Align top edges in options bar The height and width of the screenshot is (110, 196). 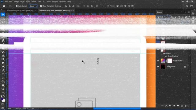[85, 6]
